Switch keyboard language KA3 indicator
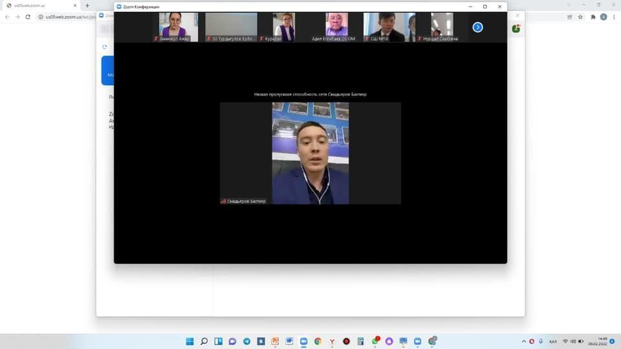The image size is (621, 349). (x=552, y=341)
